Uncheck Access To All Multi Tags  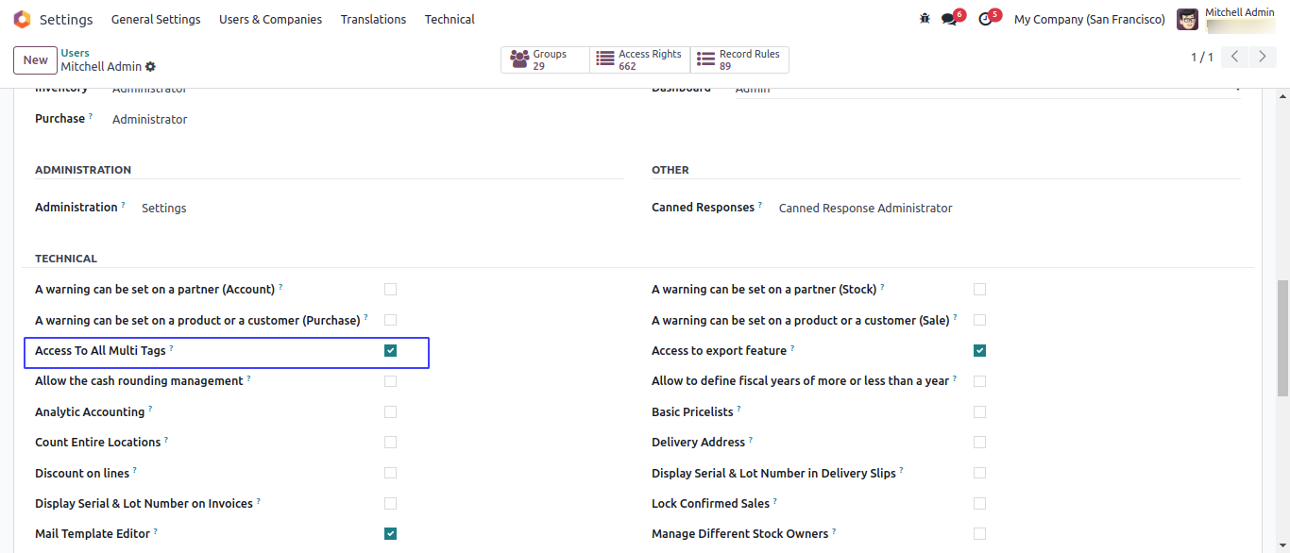point(391,351)
